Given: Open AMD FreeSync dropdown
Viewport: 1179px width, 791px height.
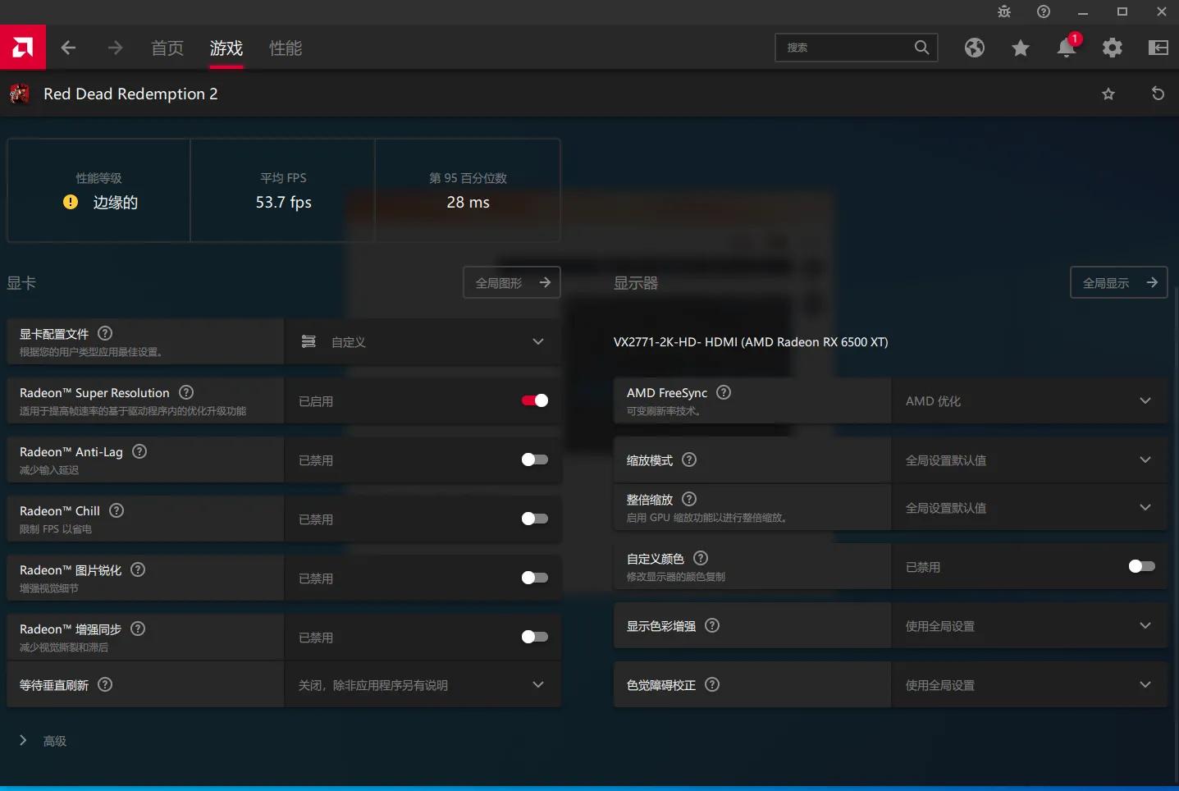Looking at the screenshot, I should [x=1028, y=401].
